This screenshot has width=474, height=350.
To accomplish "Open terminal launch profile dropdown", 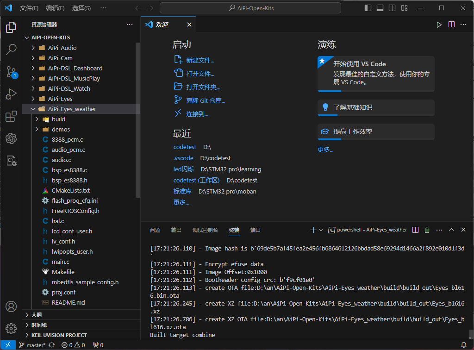I will pyautogui.click(x=321, y=230).
